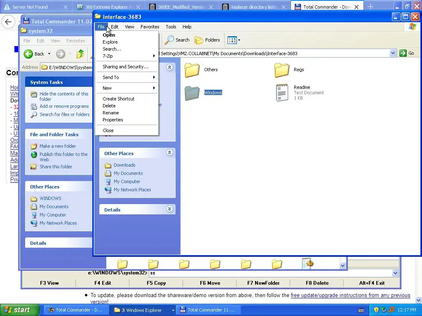The image size is (422, 316).
Task: Click F7 NewFolder button in Total Commander
Action: (x=263, y=283)
